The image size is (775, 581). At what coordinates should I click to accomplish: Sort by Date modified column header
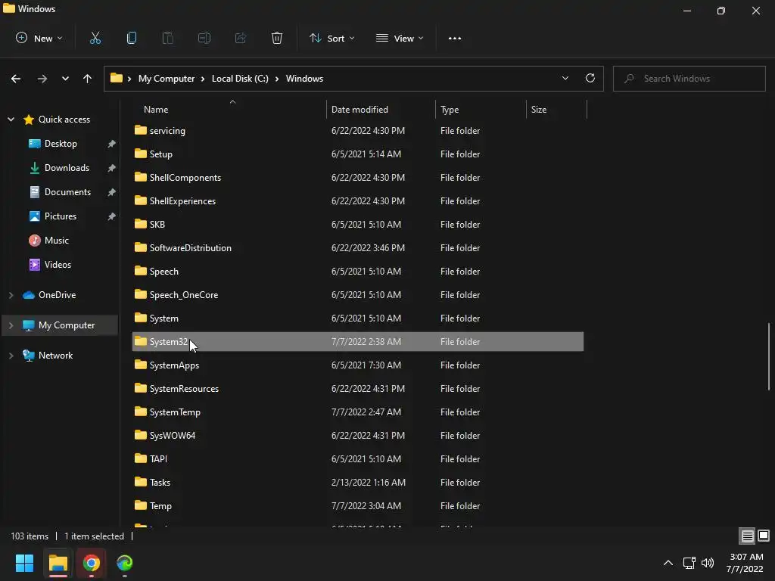point(381,109)
